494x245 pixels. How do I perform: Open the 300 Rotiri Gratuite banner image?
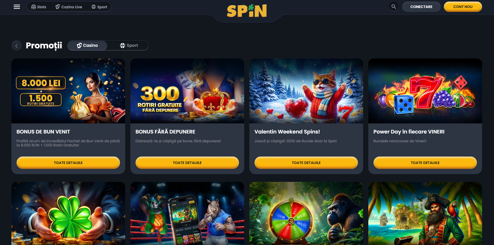point(187,91)
